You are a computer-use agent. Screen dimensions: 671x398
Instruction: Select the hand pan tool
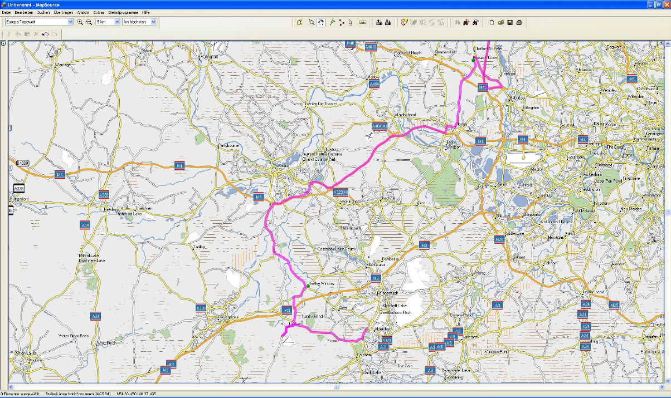click(x=321, y=22)
